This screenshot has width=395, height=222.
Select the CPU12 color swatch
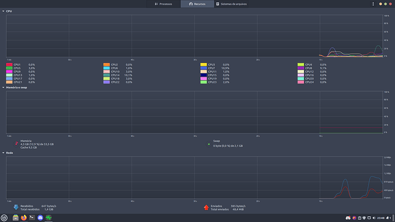(x=301, y=72)
